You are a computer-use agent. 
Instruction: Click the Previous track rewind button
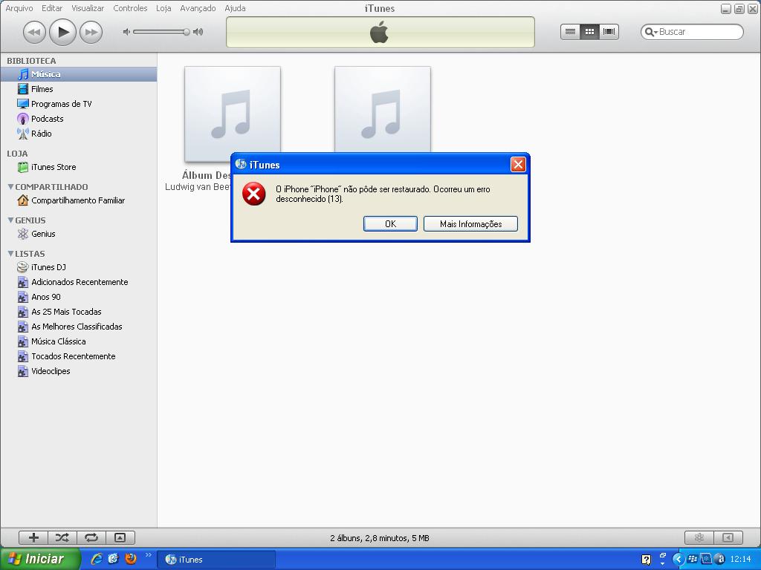[34, 33]
